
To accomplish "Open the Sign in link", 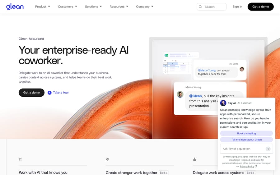I will pyautogui.click(x=237, y=7).
